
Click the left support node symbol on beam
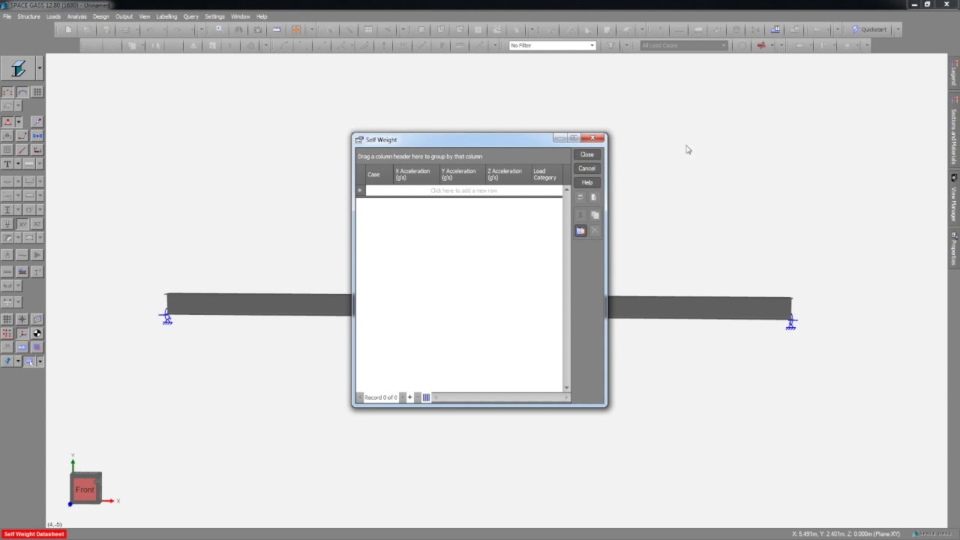pos(166,318)
